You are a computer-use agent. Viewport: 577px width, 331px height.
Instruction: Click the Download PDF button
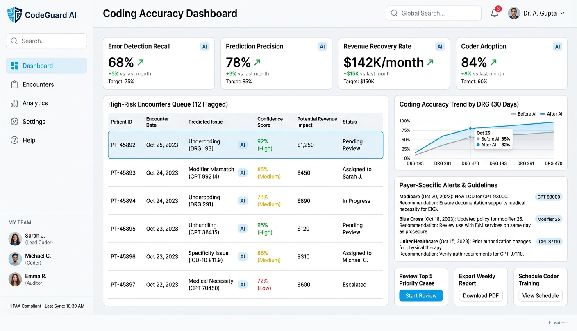click(481, 295)
